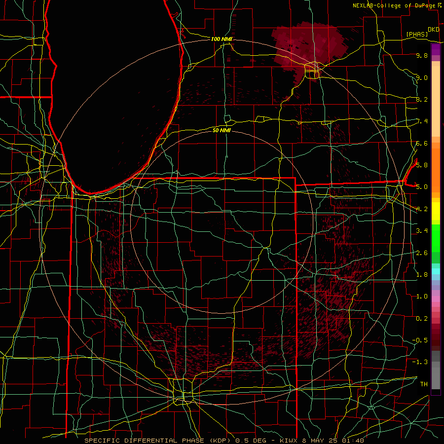Click the DKD unit label

pyautogui.click(x=433, y=29)
